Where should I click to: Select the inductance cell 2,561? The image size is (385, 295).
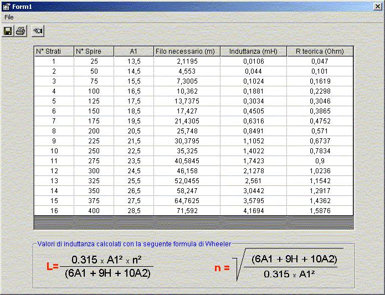[254, 181]
